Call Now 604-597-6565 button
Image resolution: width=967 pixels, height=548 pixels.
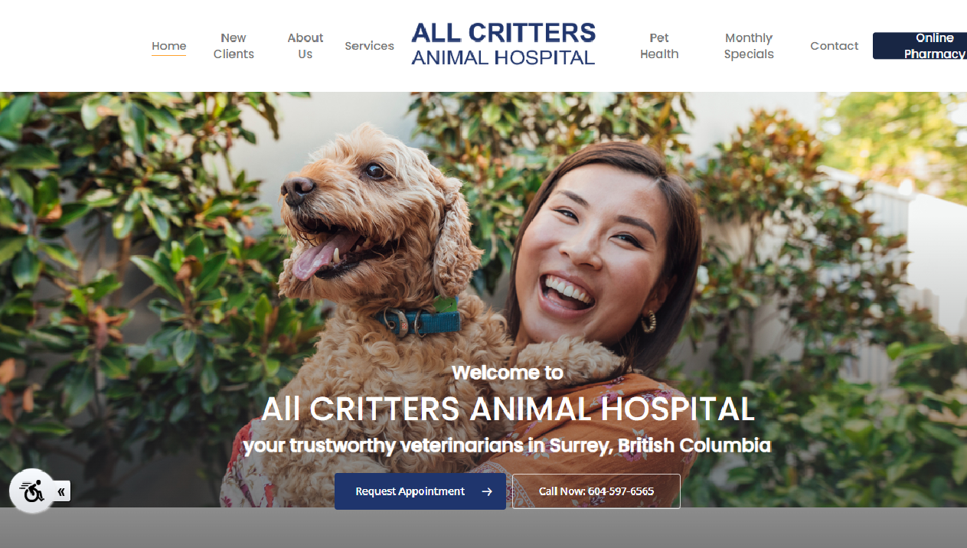click(x=596, y=491)
